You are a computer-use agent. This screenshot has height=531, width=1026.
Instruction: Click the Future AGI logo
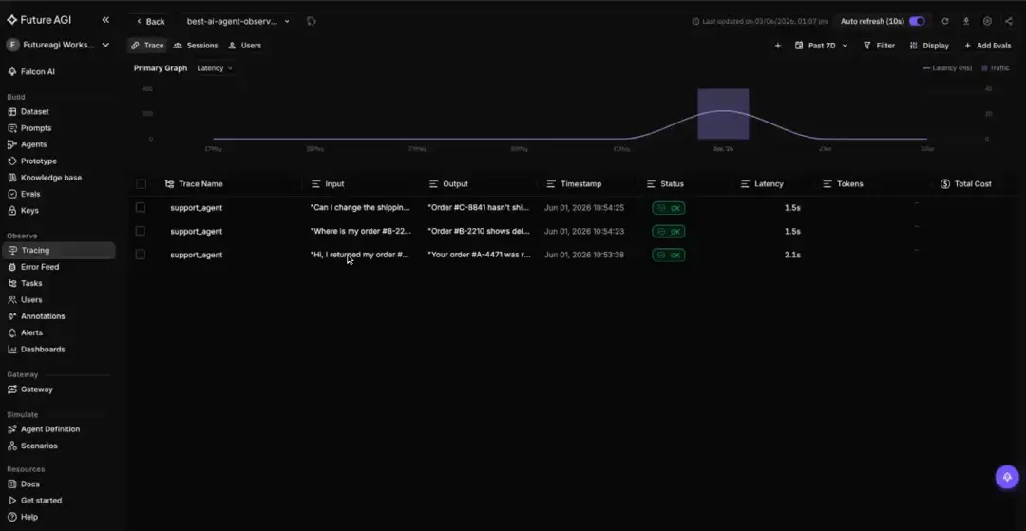(39, 20)
